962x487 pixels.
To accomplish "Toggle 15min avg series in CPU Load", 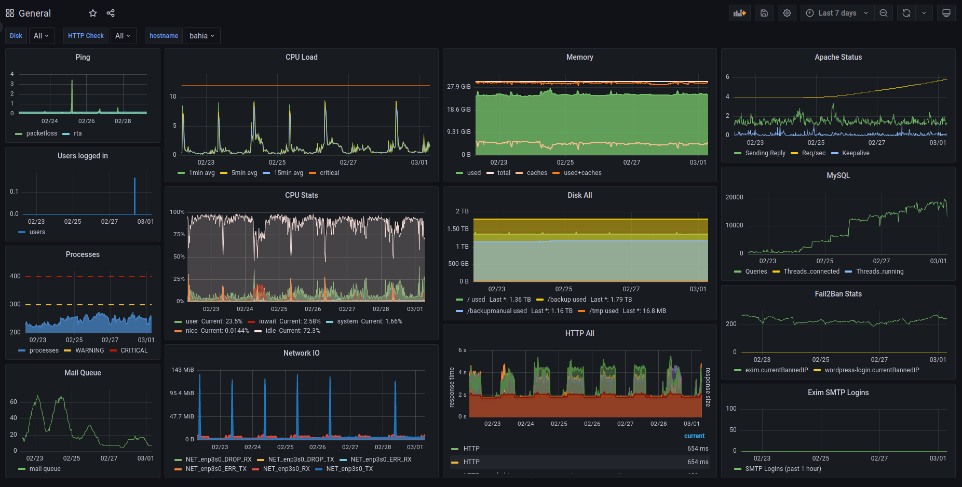I will 289,173.
